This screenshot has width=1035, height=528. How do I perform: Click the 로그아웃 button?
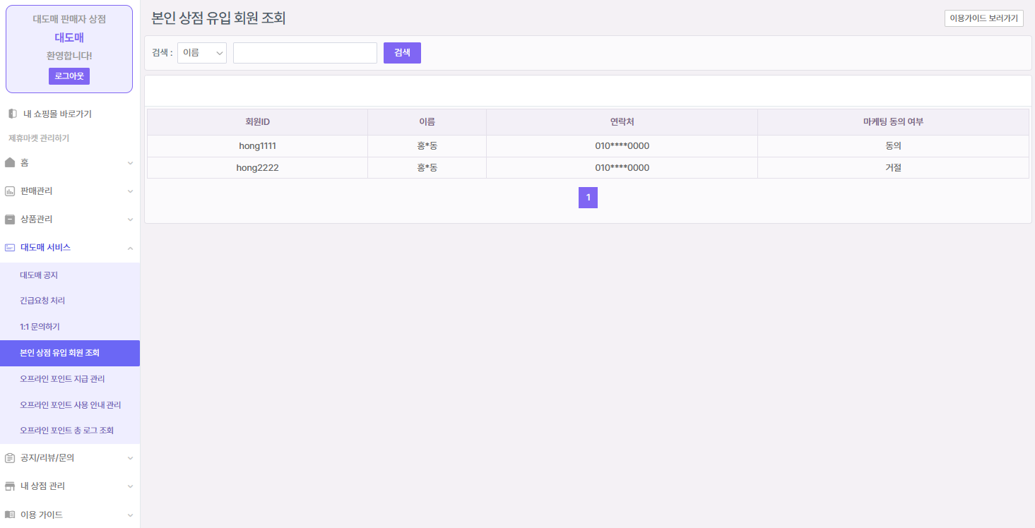tap(69, 76)
